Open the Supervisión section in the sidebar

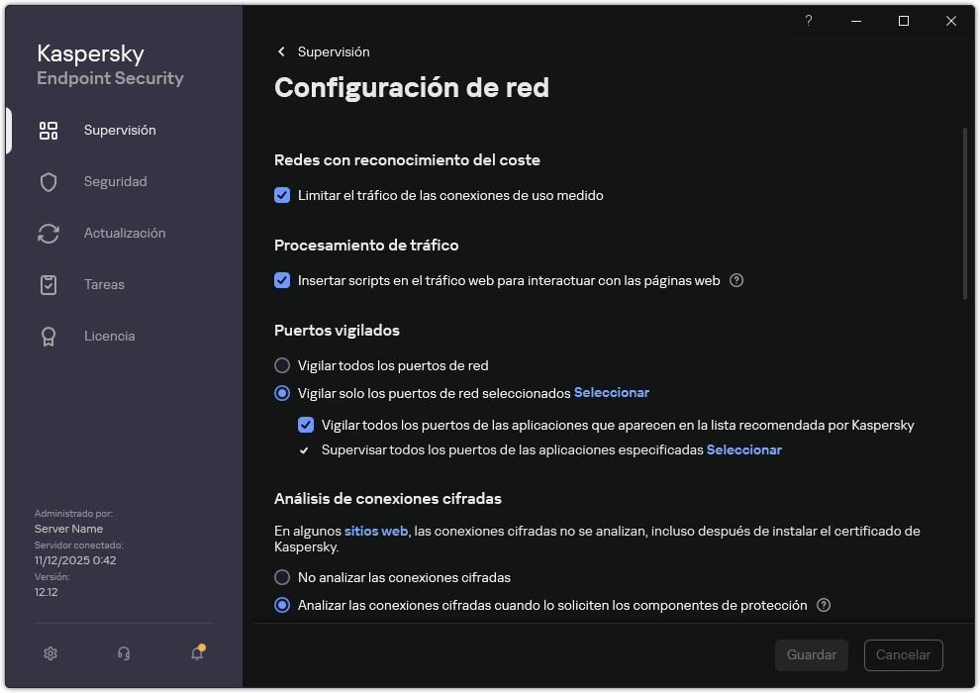tap(119, 130)
